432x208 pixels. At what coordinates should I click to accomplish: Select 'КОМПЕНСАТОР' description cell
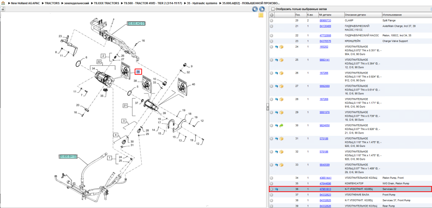354,183
